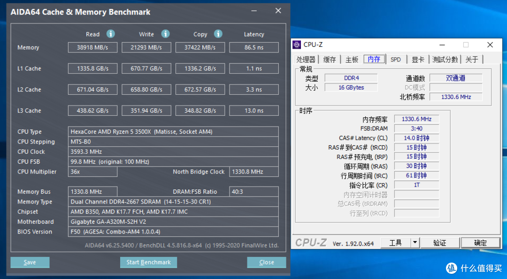This screenshot has width=507, height=279.
Task: Click the DDR4 type field in CPU-Z
Action: (x=351, y=78)
